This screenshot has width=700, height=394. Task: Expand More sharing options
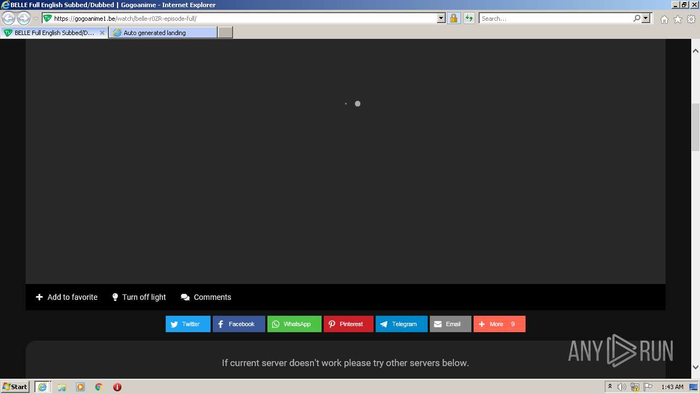point(499,324)
